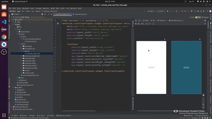Toggle view options eye in design toolbar
Screen dimensions: 212x119
tap(136, 24)
